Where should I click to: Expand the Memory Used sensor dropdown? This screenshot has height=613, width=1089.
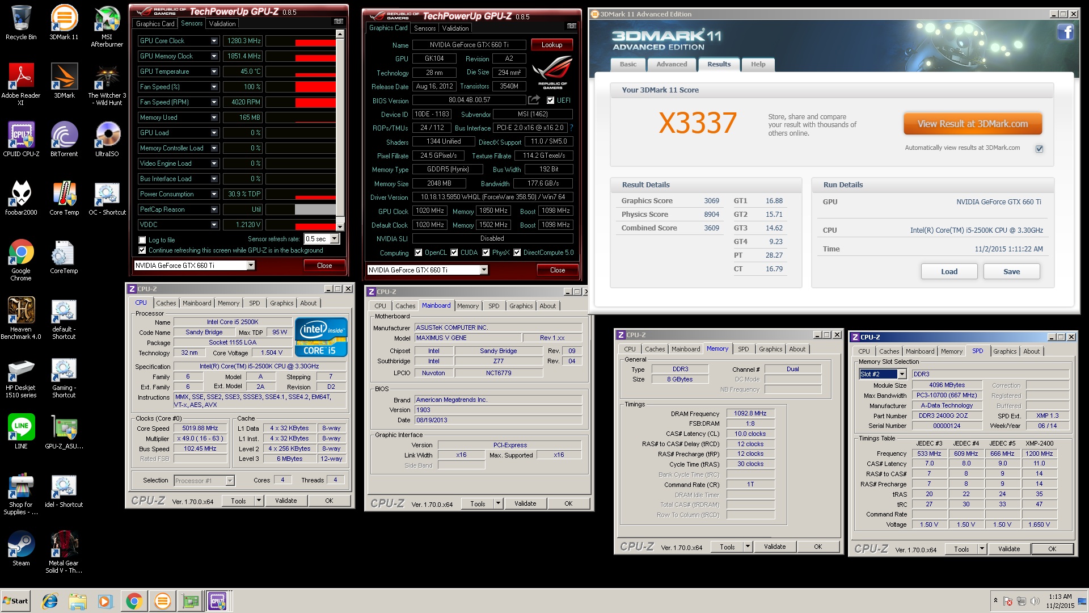pyautogui.click(x=214, y=117)
